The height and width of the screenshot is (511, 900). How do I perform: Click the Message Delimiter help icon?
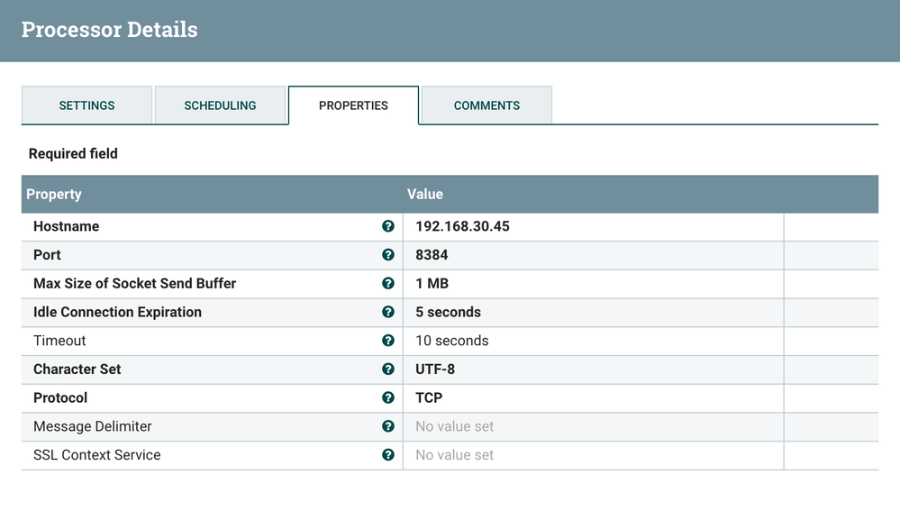coord(388,426)
